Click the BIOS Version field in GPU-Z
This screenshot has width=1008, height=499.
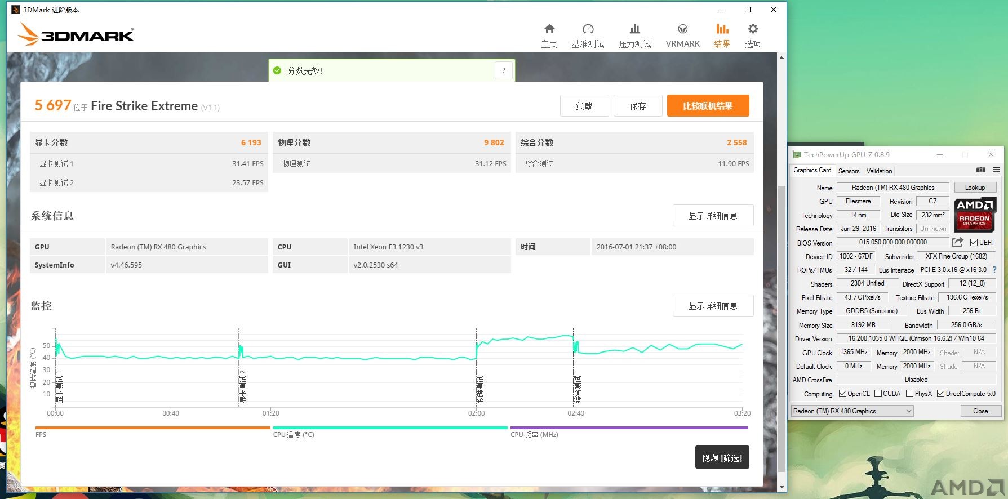pyautogui.click(x=893, y=242)
